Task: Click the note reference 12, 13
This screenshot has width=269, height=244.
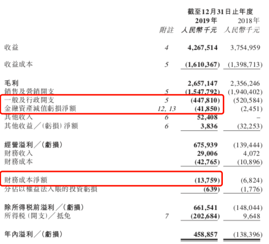Action: click(x=167, y=109)
